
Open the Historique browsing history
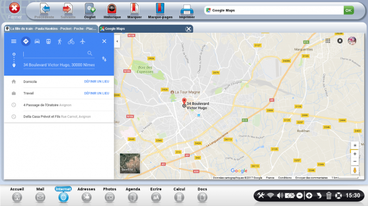[x=112, y=11]
